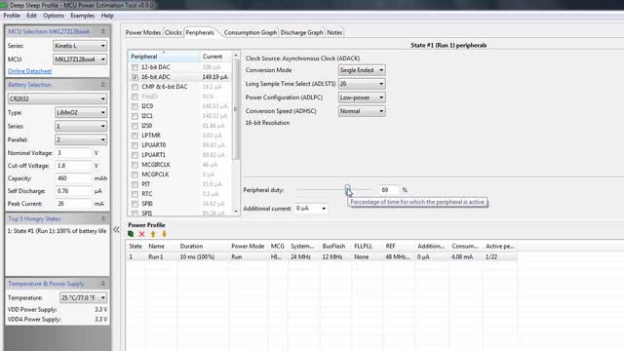Click the Duration column header
This screenshot has height=351, width=624.
pyautogui.click(x=203, y=247)
